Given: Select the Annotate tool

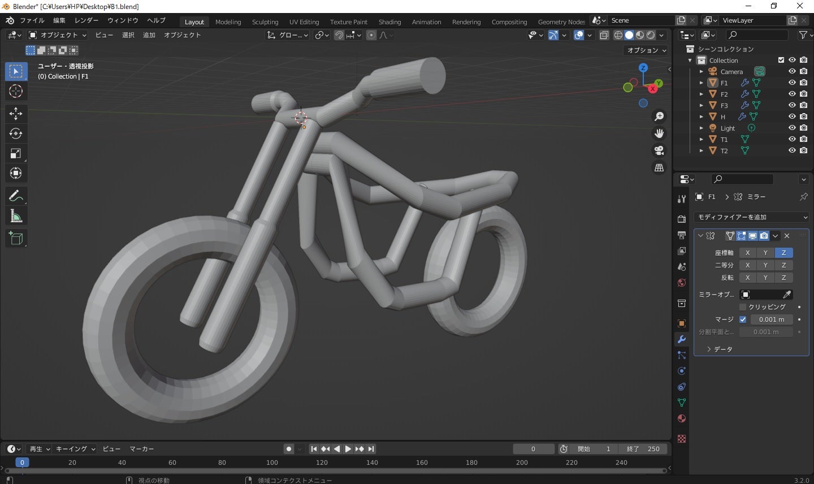Looking at the screenshot, I should (16, 196).
